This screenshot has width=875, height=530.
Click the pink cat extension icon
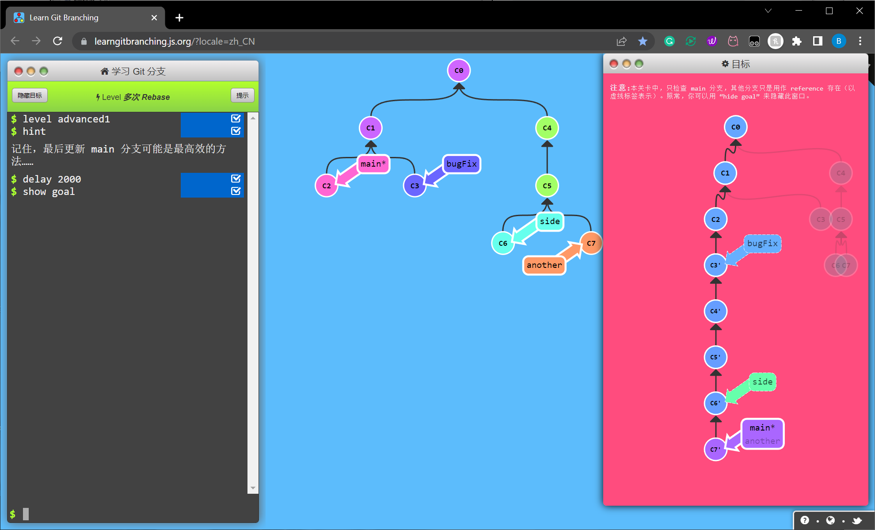tap(733, 41)
